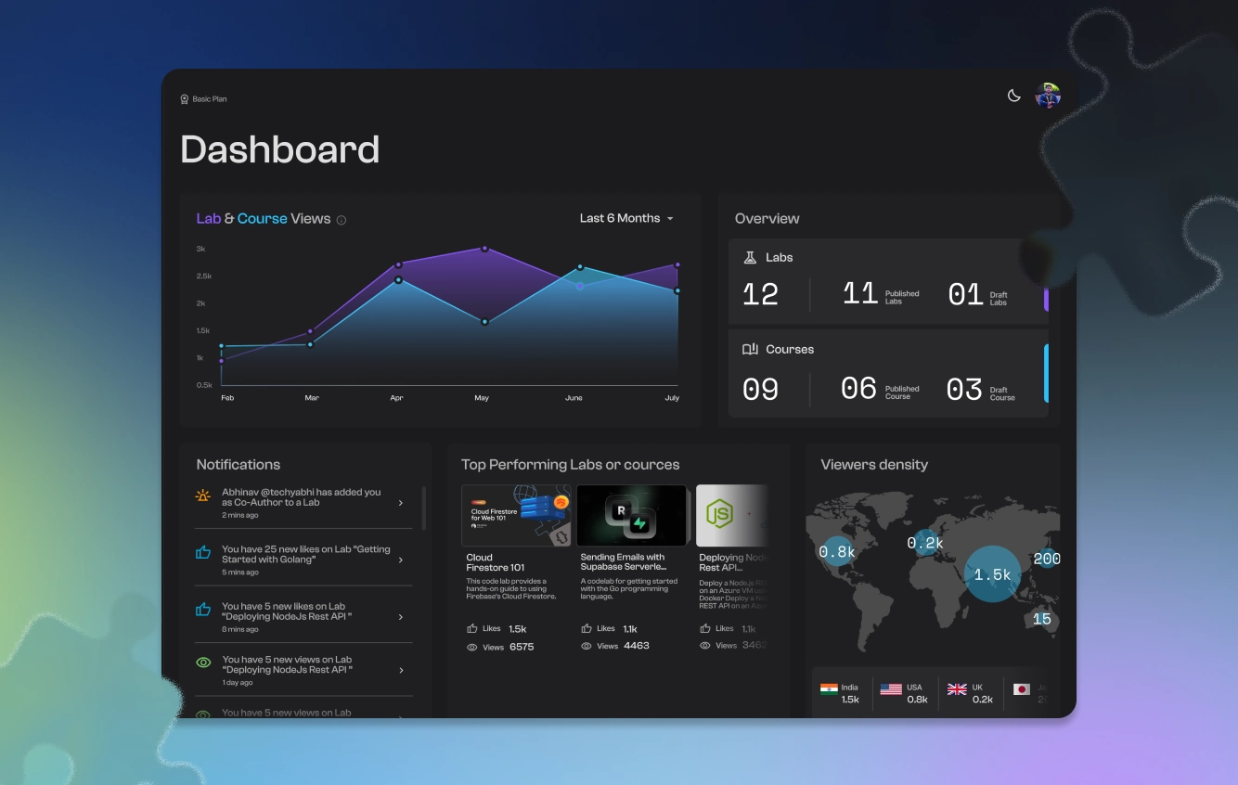Viewport: 1238px width, 785px height.
Task: Click the purple Lab point at May
Action: pyautogui.click(x=484, y=249)
